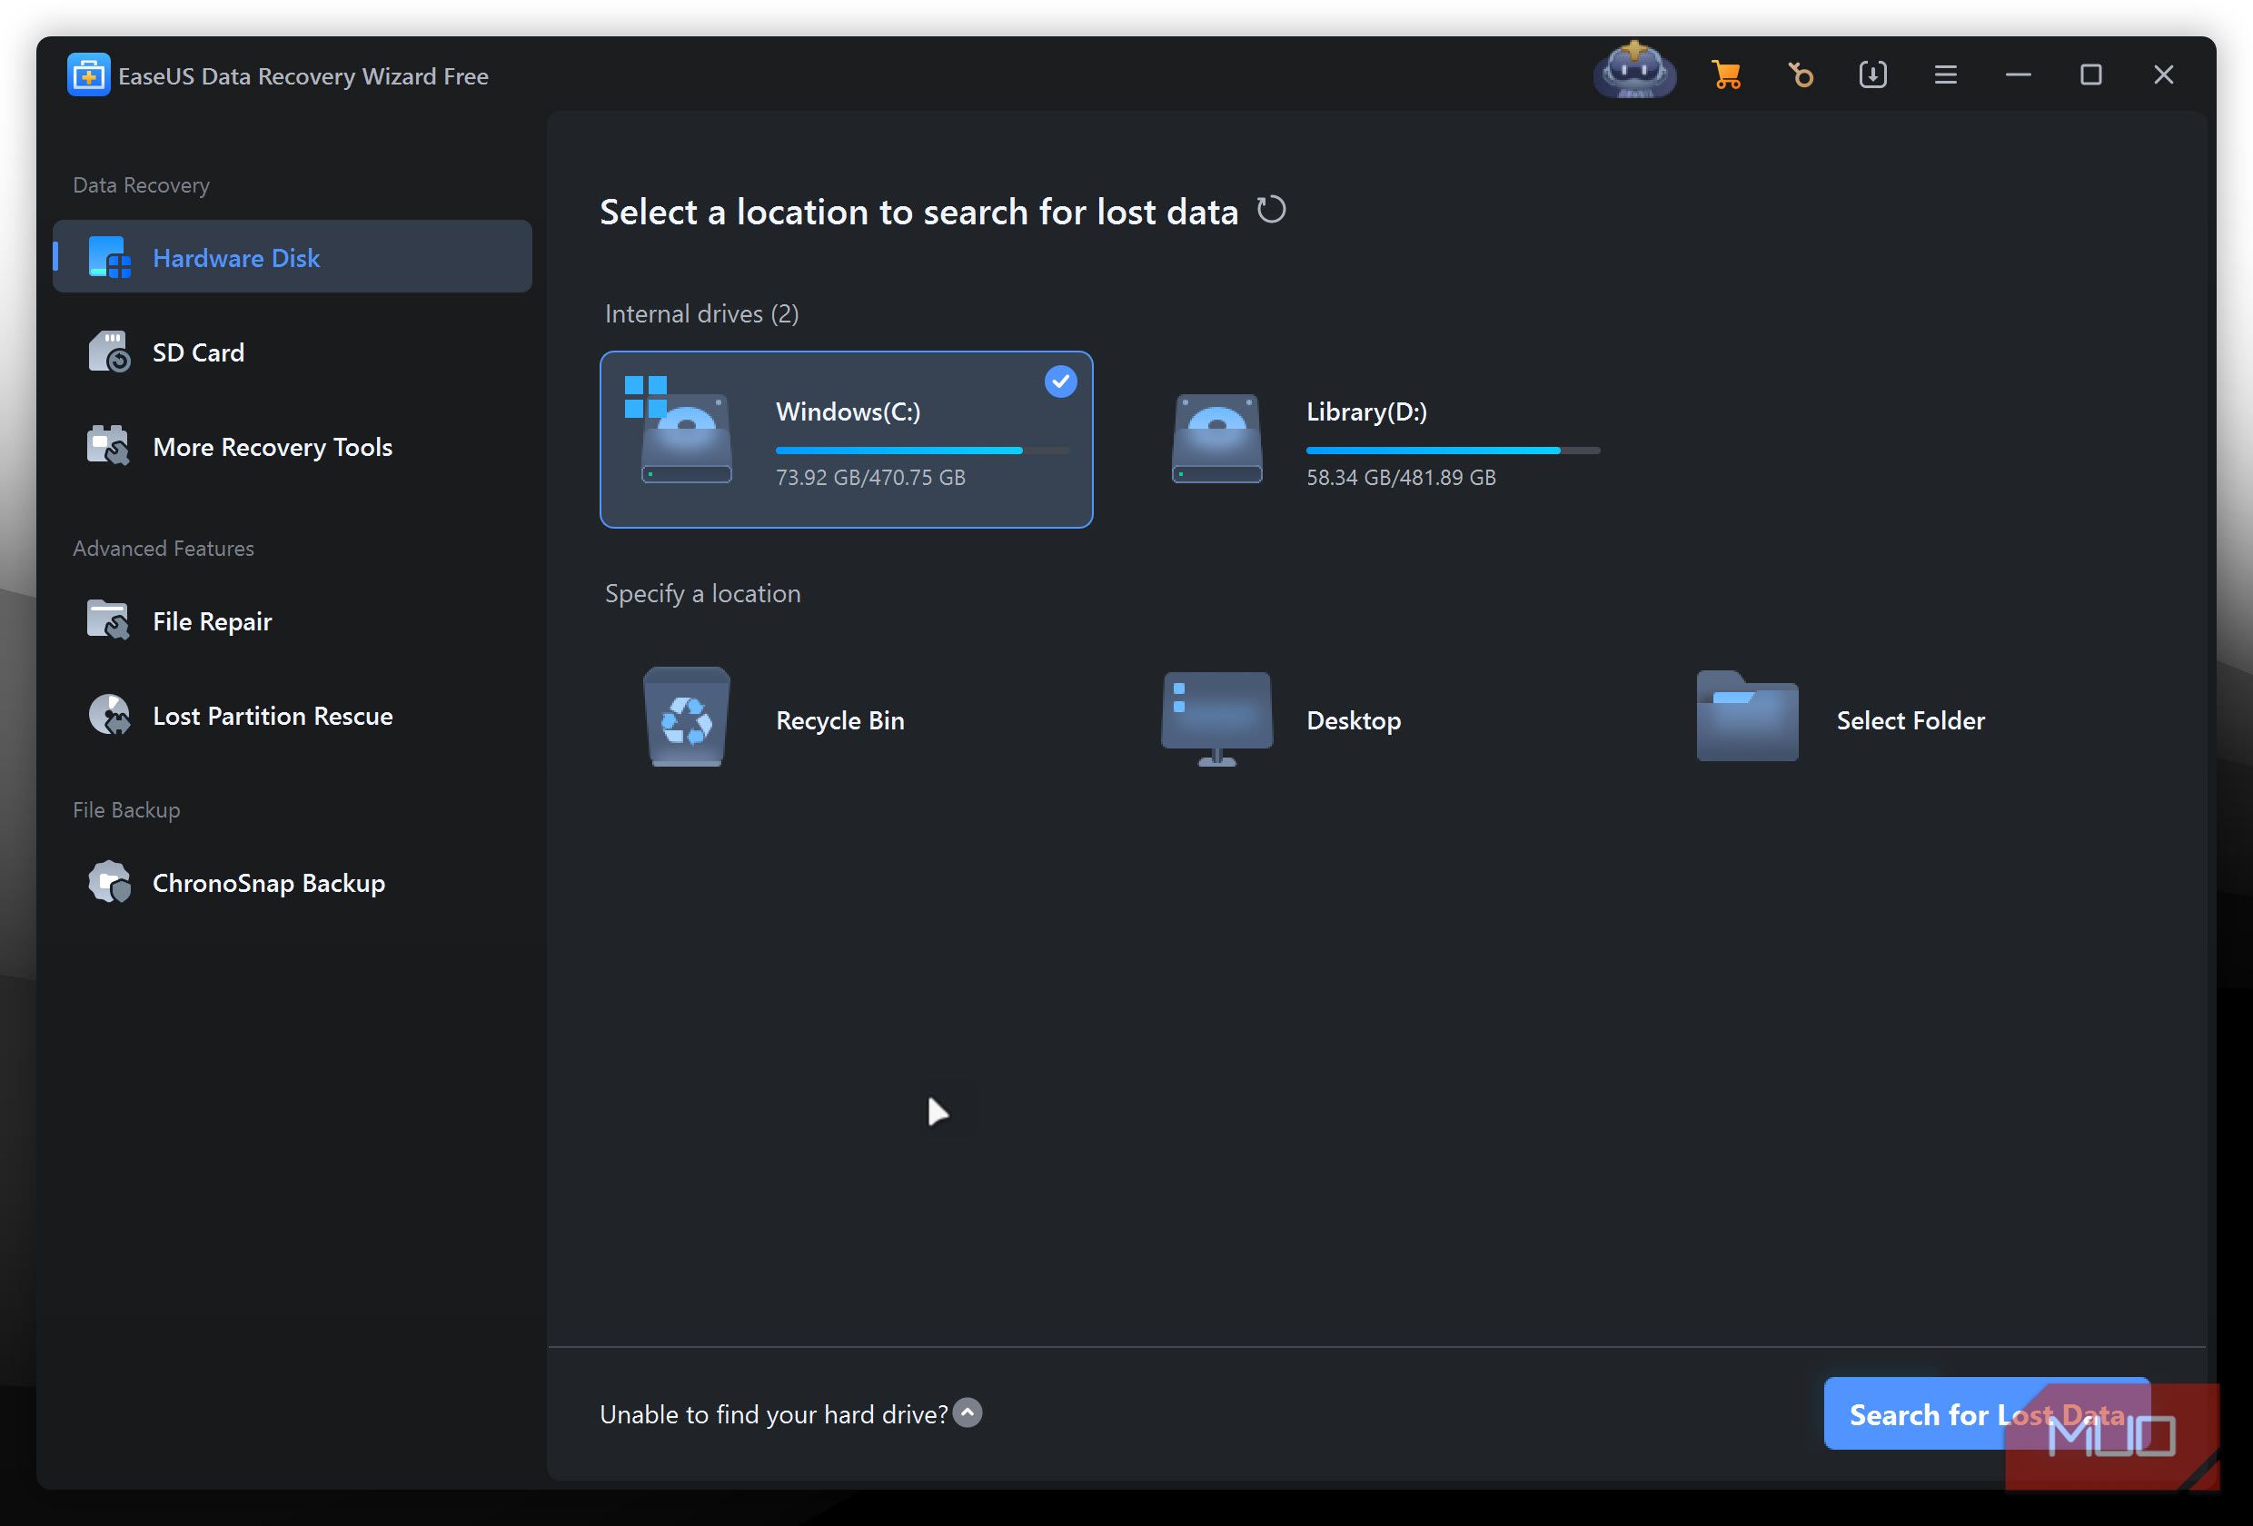Choose Desktop as scan location

pyautogui.click(x=1376, y=720)
